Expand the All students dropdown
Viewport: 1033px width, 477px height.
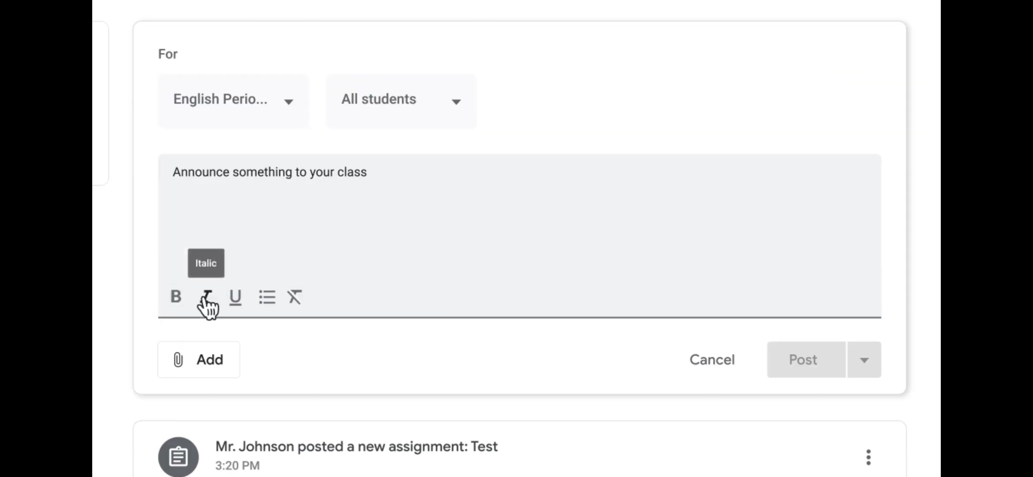(401, 100)
